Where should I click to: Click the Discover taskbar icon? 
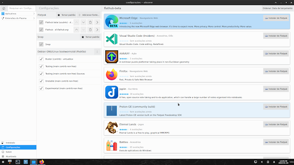pyautogui.click(x=34, y=162)
